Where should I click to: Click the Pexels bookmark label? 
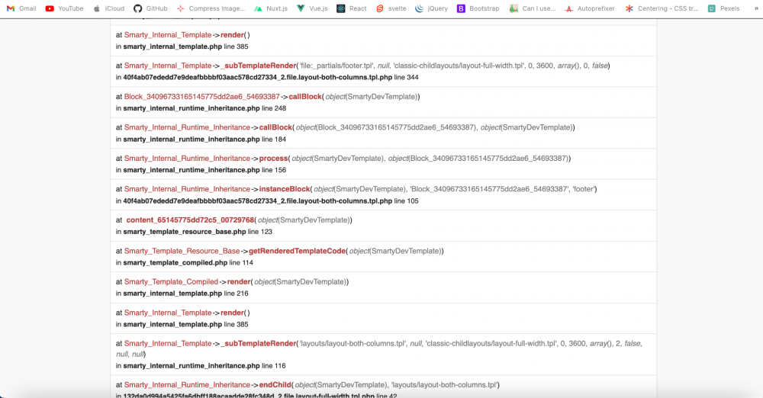pyautogui.click(x=729, y=8)
